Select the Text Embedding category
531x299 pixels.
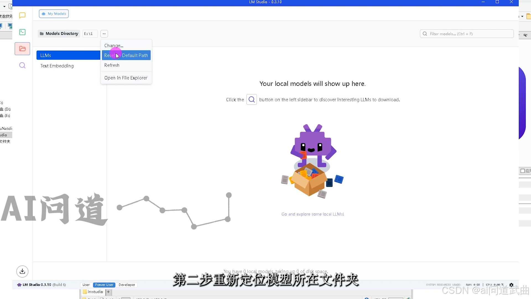pos(57,66)
